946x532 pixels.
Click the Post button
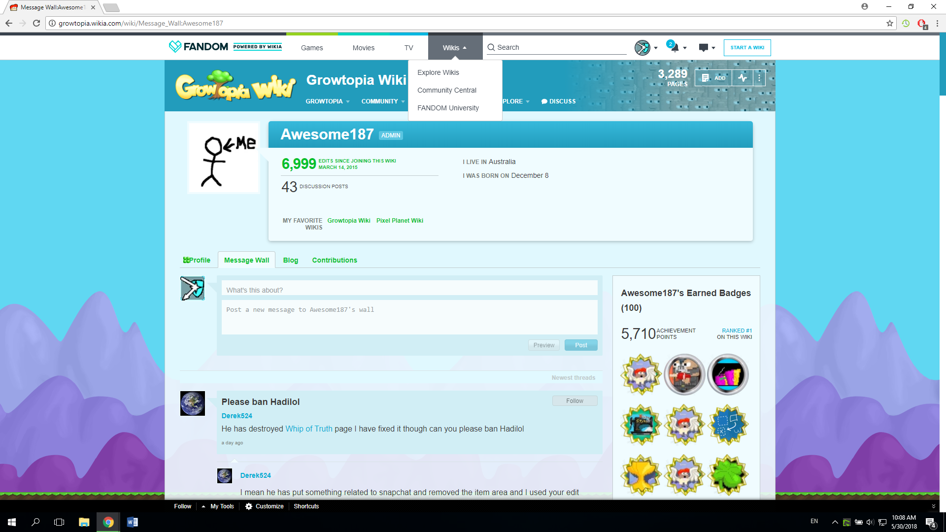click(x=581, y=345)
